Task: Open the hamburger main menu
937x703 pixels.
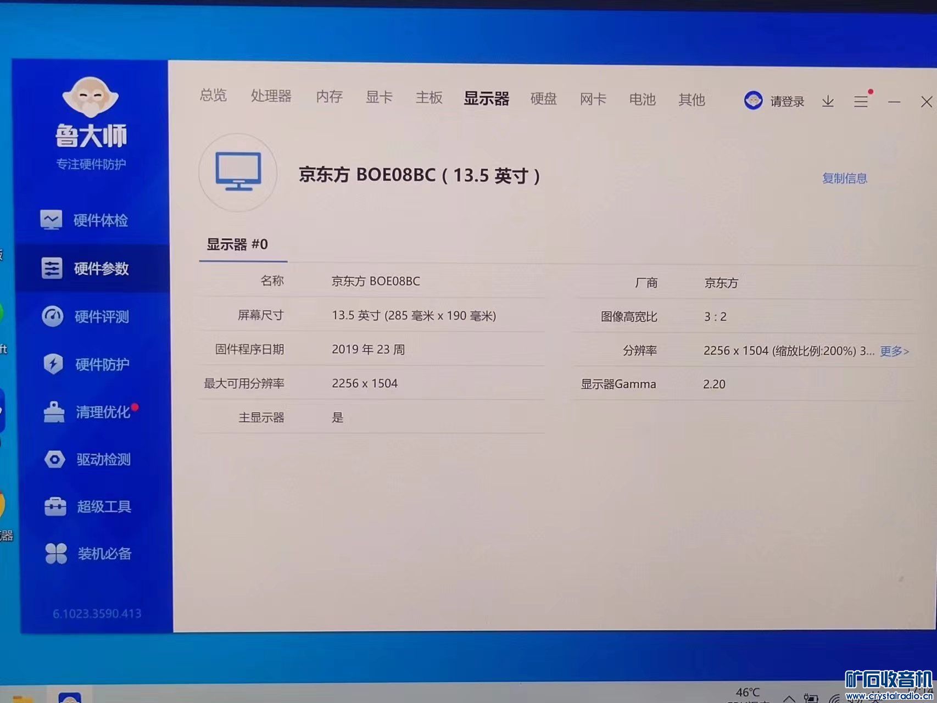Action: [861, 102]
